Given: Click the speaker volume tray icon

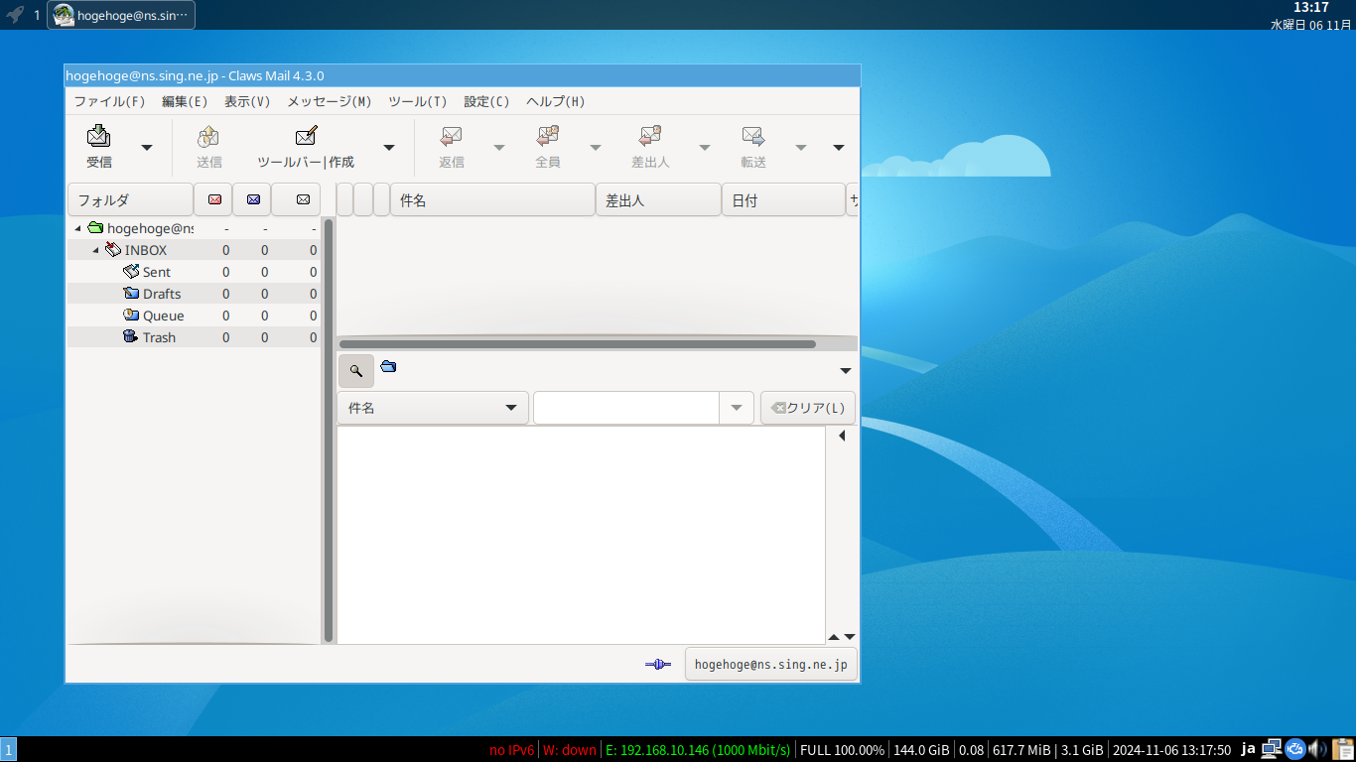Looking at the screenshot, I should (1317, 749).
